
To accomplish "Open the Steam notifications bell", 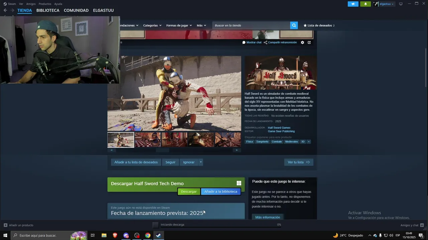I will point(365,4).
